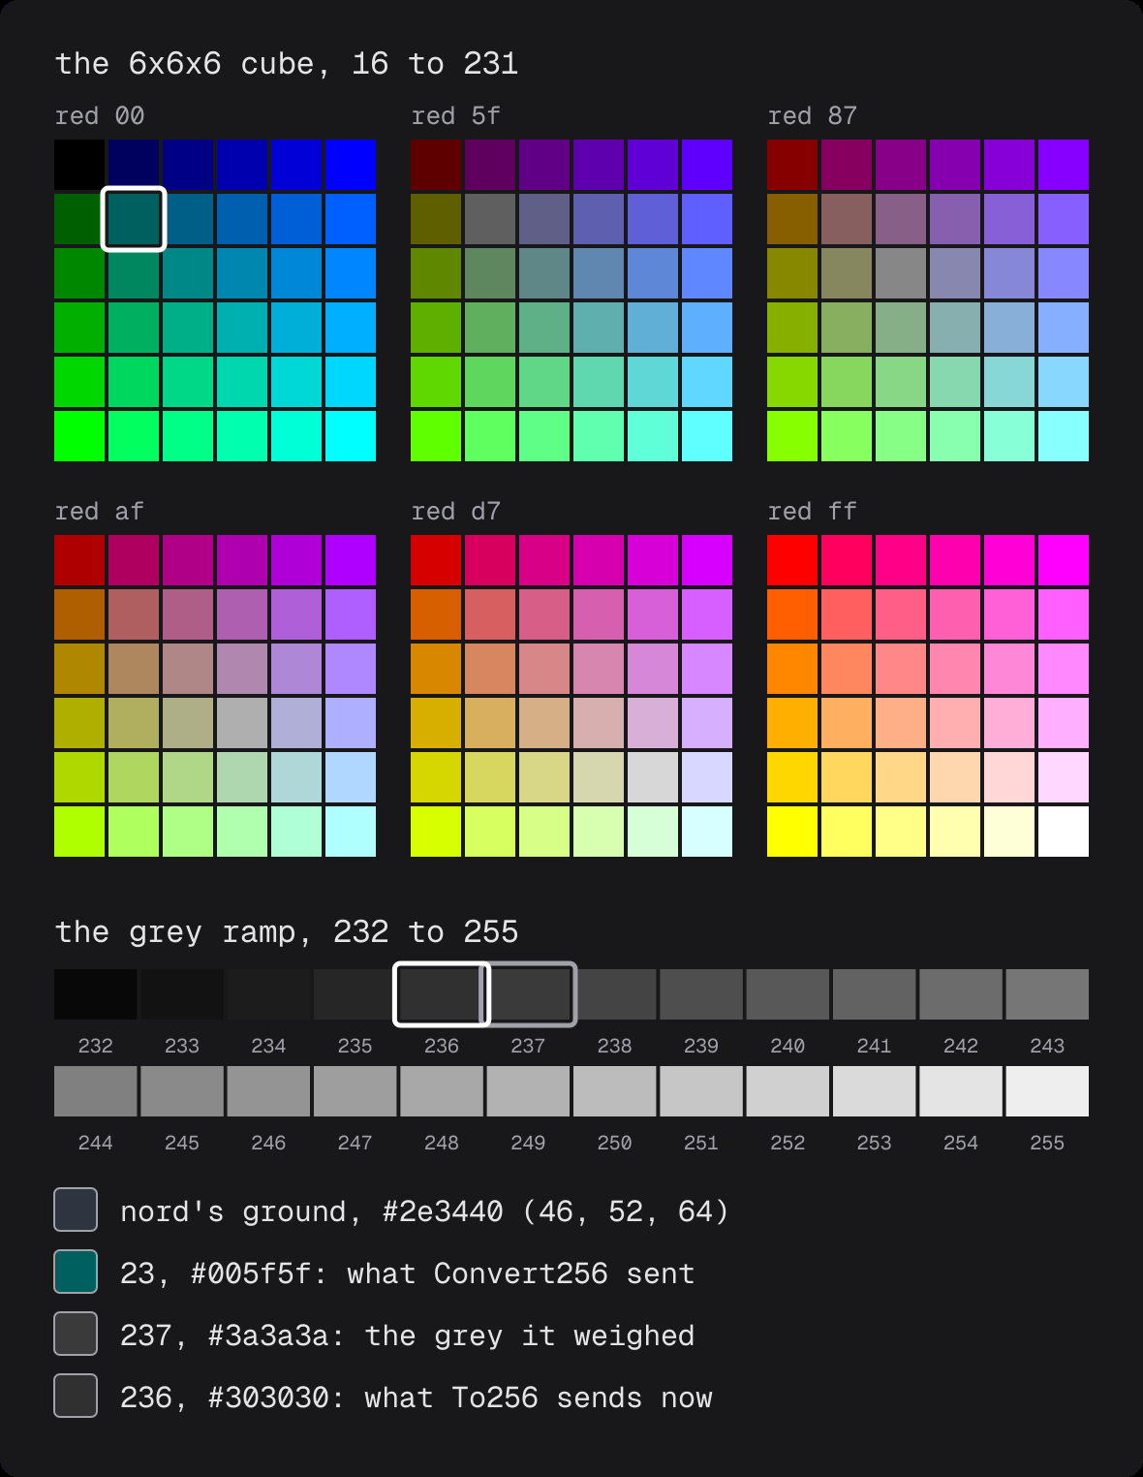1143x1477 pixels.
Task: Click grey ramp swatch 251
Action: tap(701, 1091)
